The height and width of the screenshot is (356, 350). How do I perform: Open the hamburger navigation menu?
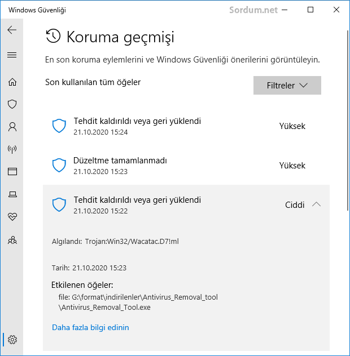12,55
